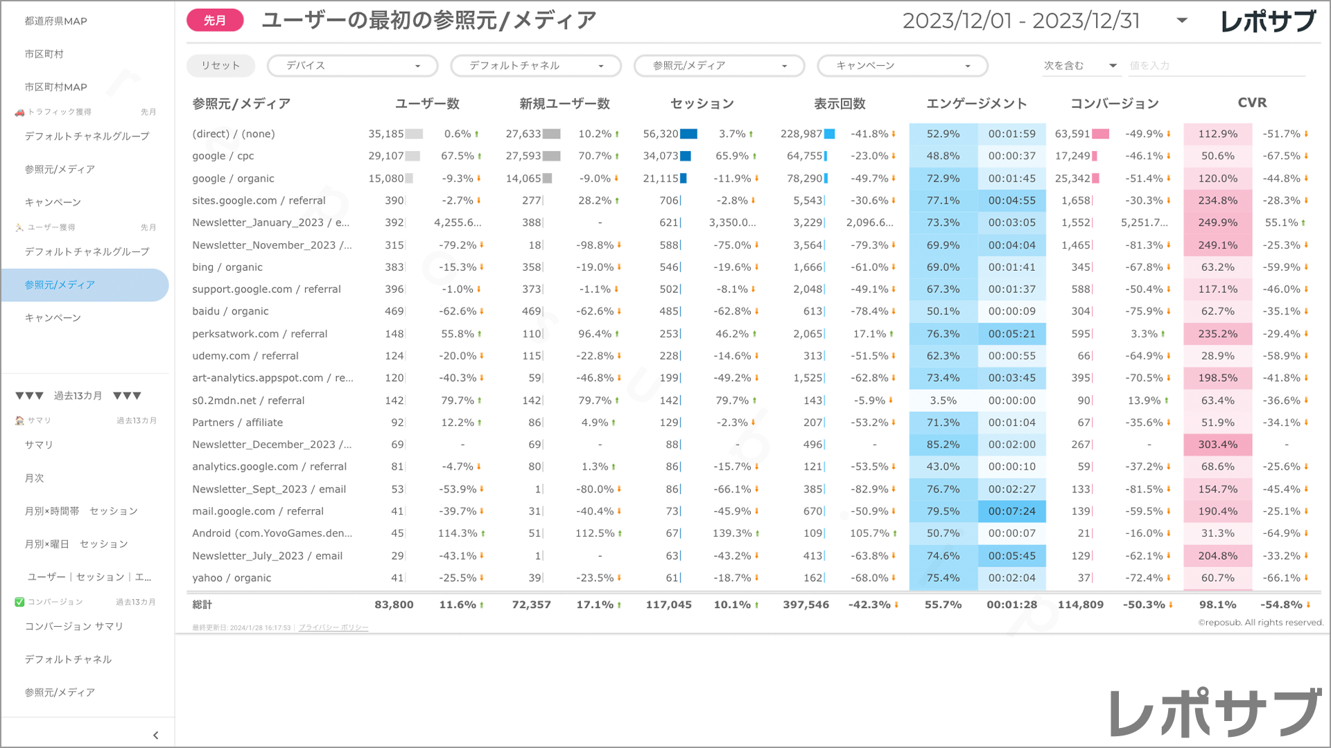Image resolution: width=1331 pixels, height=748 pixels.
Task: Open the デフォルトチャネル filter dropdown
Action: tap(535, 66)
